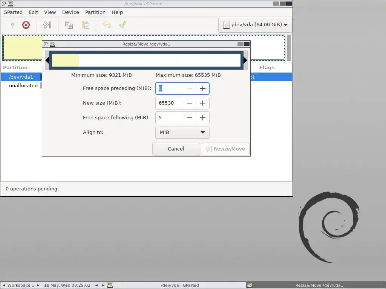Click the Free space preceding input field
This screenshot has width=386, height=289.
[169, 88]
